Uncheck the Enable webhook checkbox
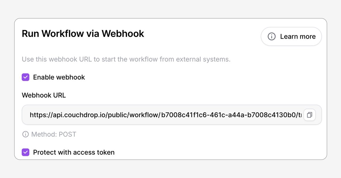The height and width of the screenshot is (178, 341). click(x=26, y=77)
